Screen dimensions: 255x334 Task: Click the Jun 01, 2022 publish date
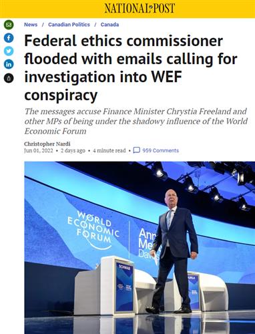tap(39, 150)
